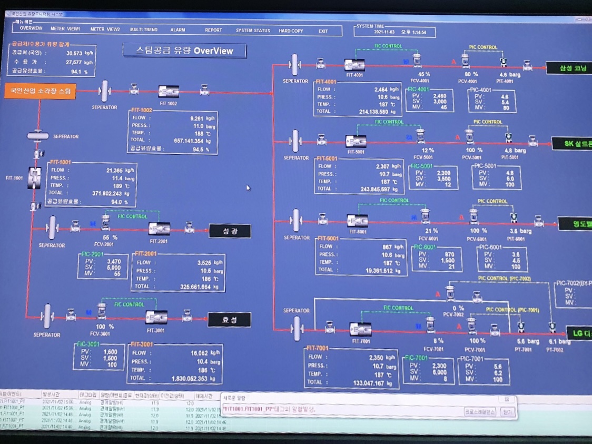Click the PCV-4001 pressure control valve
The width and height of the screenshot is (592, 444).
point(466,62)
